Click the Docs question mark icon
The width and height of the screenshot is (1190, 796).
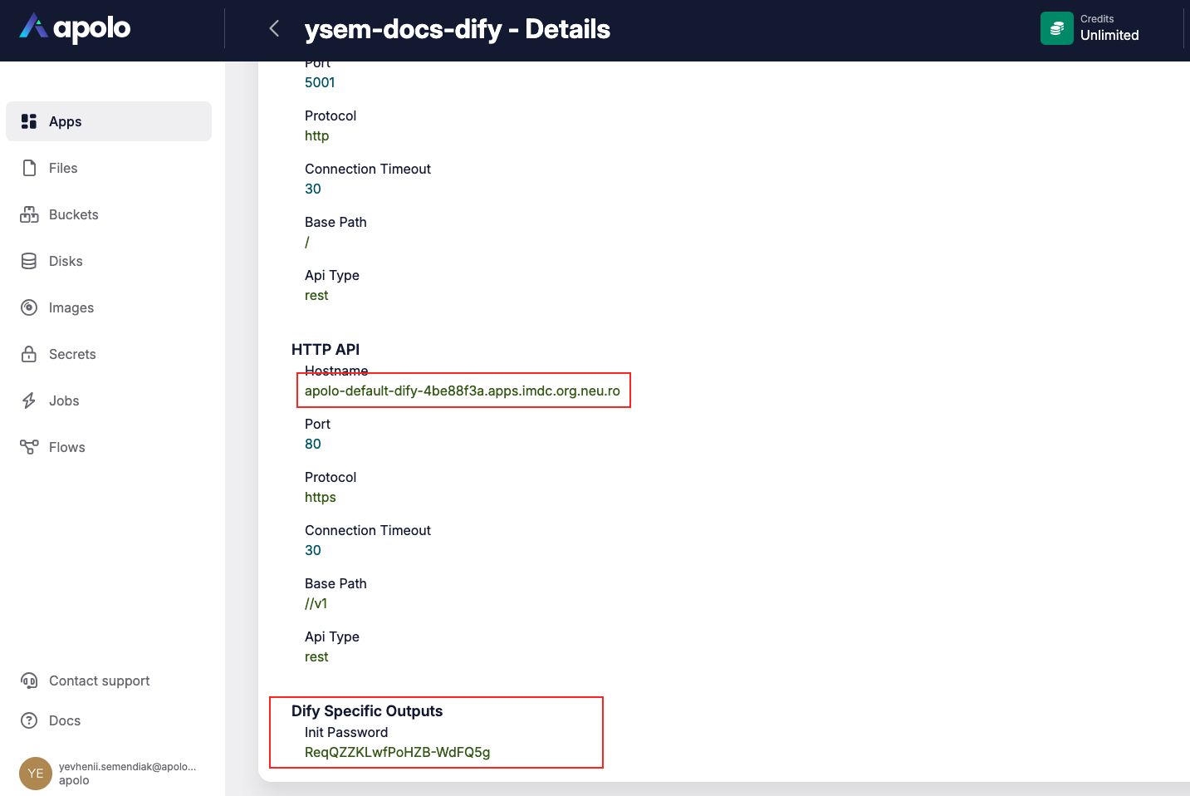tap(29, 720)
